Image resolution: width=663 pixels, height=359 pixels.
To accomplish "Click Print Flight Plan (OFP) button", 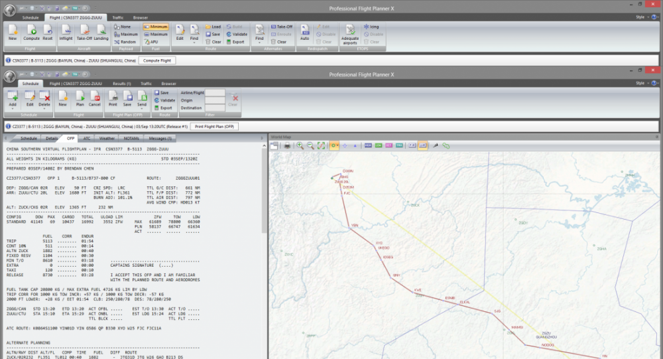I will [214, 127].
